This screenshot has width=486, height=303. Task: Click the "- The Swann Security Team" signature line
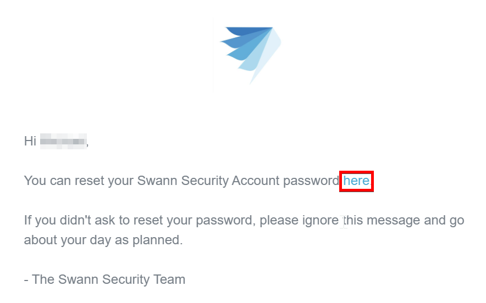pyautogui.click(x=104, y=279)
